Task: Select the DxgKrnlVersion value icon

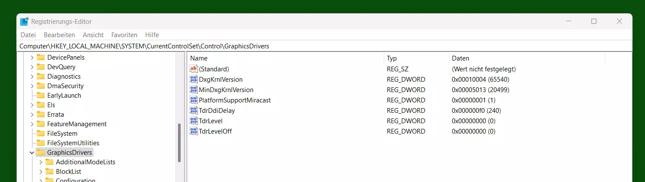Action: click(x=194, y=80)
